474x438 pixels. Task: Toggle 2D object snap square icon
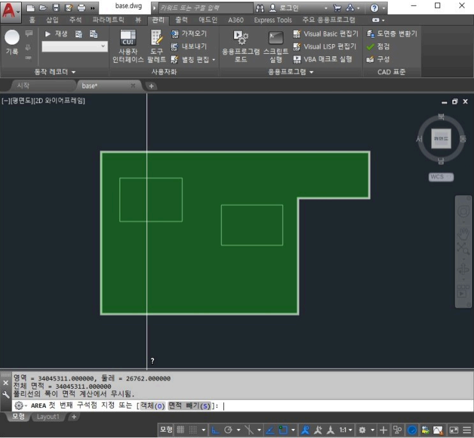pos(283,430)
